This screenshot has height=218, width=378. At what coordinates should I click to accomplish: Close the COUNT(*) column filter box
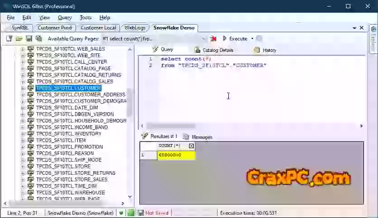pos(191,146)
